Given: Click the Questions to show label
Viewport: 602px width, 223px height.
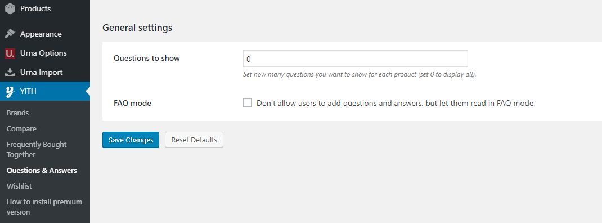Looking at the screenshot, I should tap(147, 59).
